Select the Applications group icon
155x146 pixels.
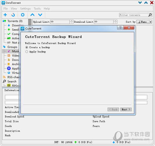click(9, 68)
